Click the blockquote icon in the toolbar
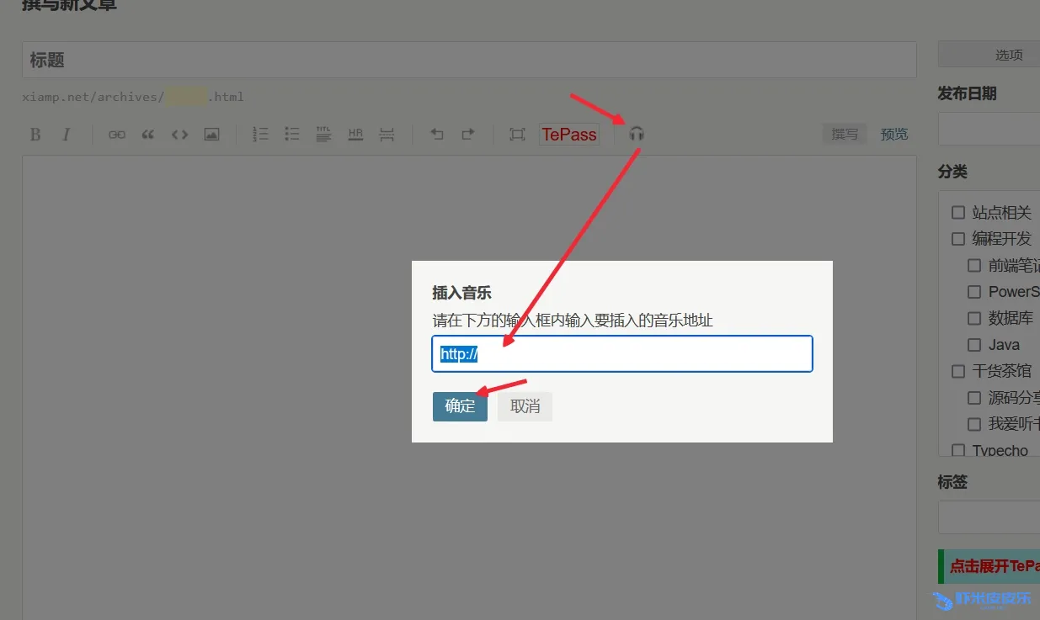This screenshot has width=1040, height=620. (x=148, y=135)
